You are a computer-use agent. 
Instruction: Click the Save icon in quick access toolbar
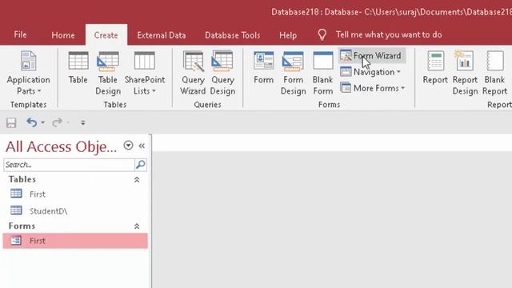pos(11,122)
